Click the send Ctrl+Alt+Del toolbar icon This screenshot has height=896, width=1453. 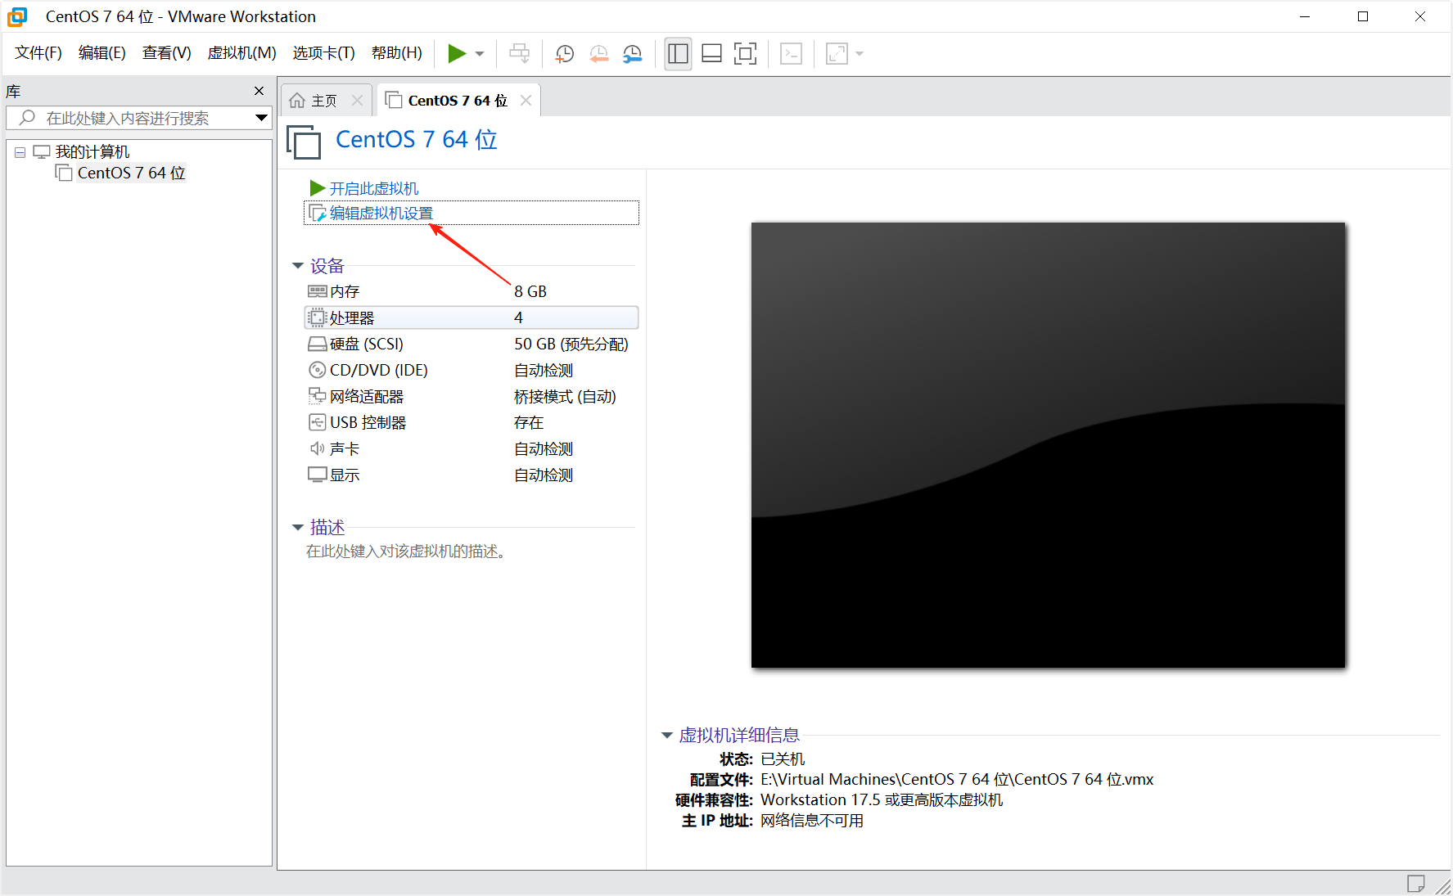pos(519,54)
